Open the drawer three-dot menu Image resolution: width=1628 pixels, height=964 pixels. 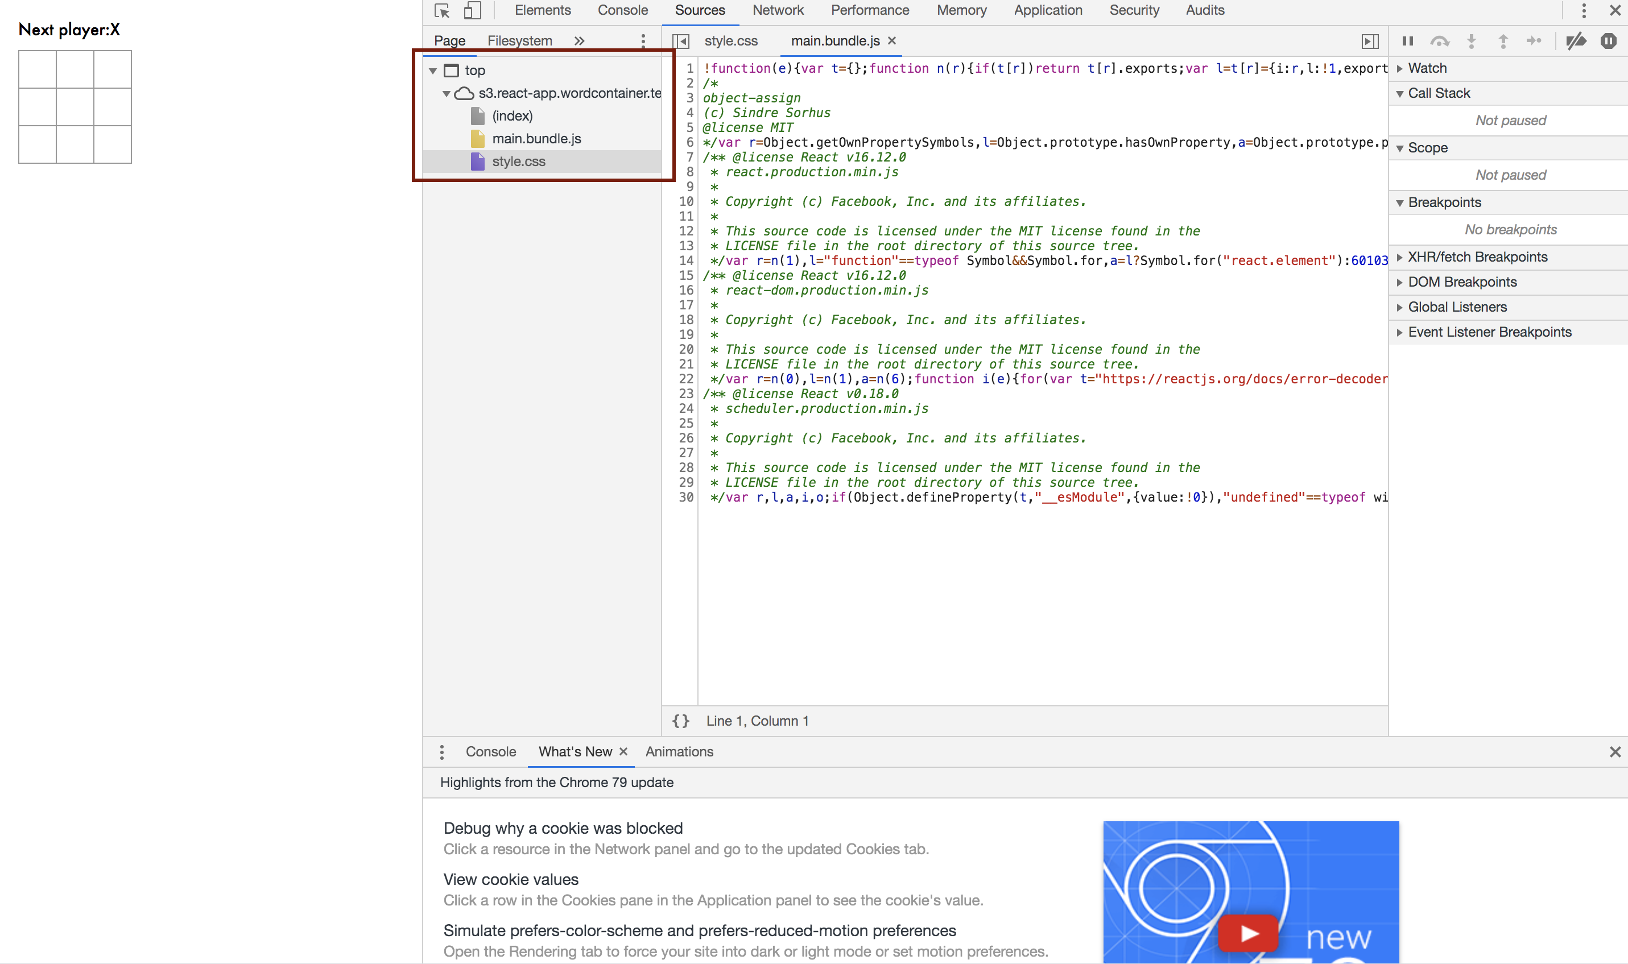[442, 752]
